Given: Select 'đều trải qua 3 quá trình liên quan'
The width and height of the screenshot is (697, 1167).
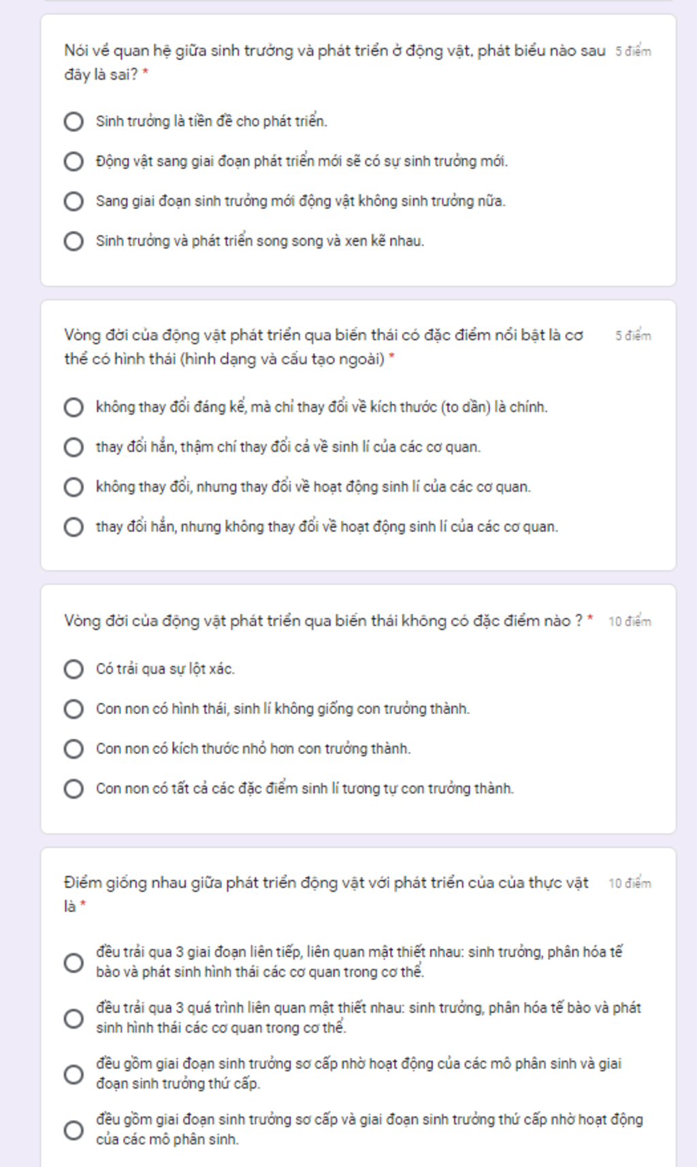Looking at the screenshot, I should (74, 1018).
